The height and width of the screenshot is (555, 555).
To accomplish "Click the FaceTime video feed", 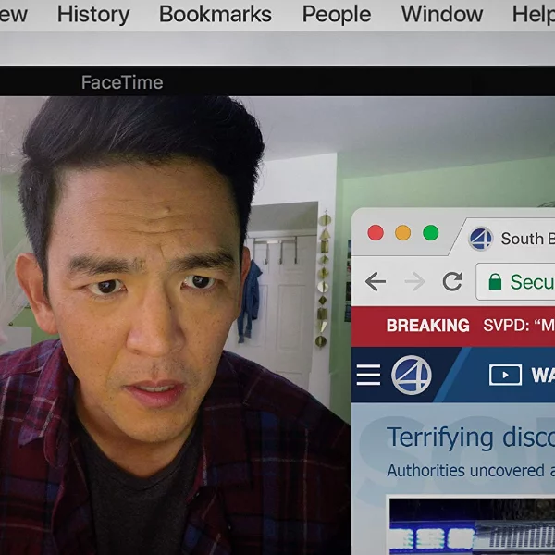I will [176, 326].
